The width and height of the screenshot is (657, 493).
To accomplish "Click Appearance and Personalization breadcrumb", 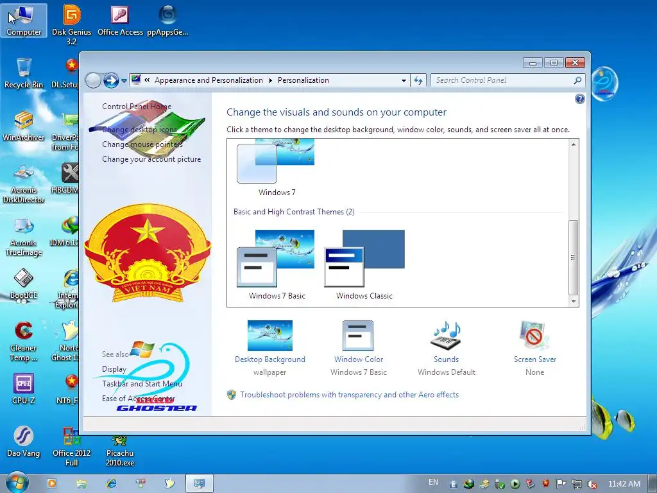I will pos(209,80).
